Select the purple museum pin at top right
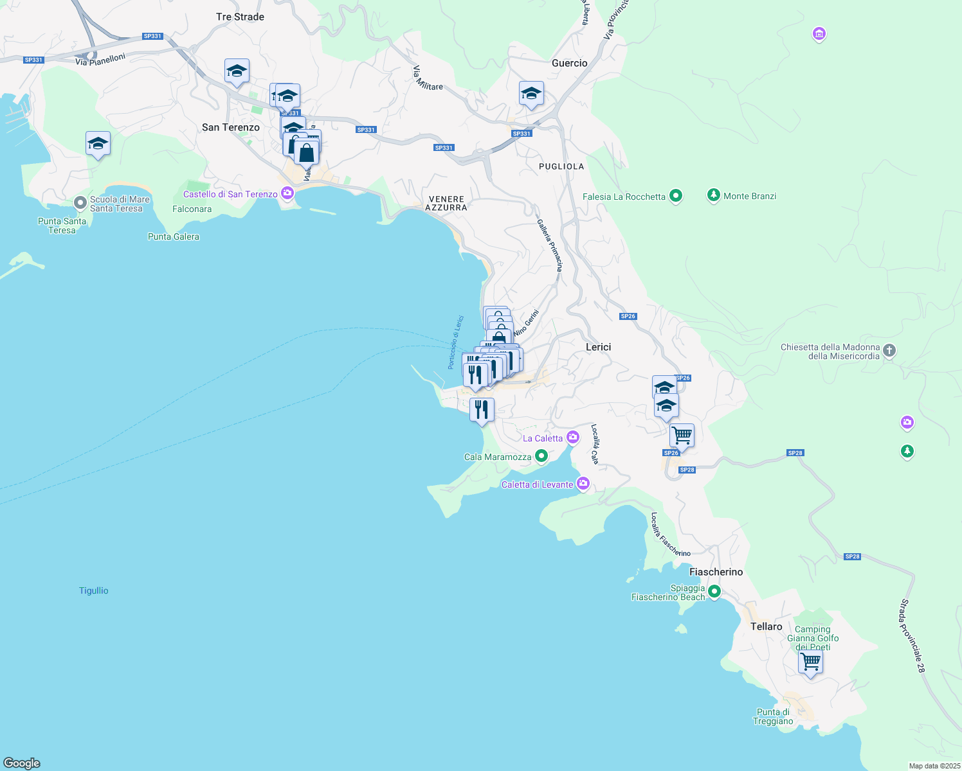 point(819,34)
